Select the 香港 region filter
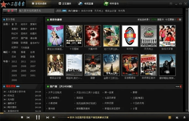This screenshot has width=189, height=121. pos(24,52)
